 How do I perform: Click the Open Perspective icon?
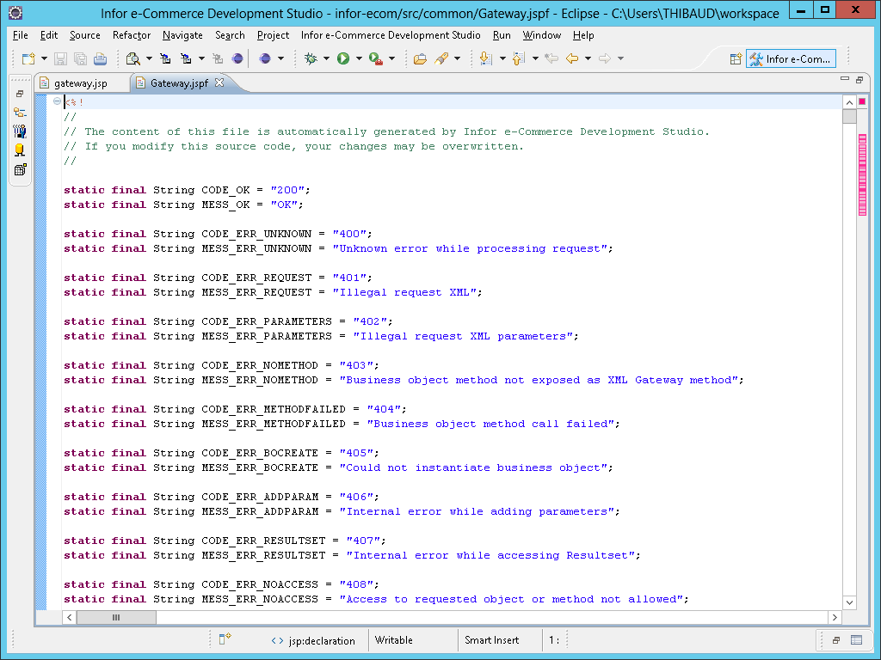pyautogui.click(x=736, y=59)
